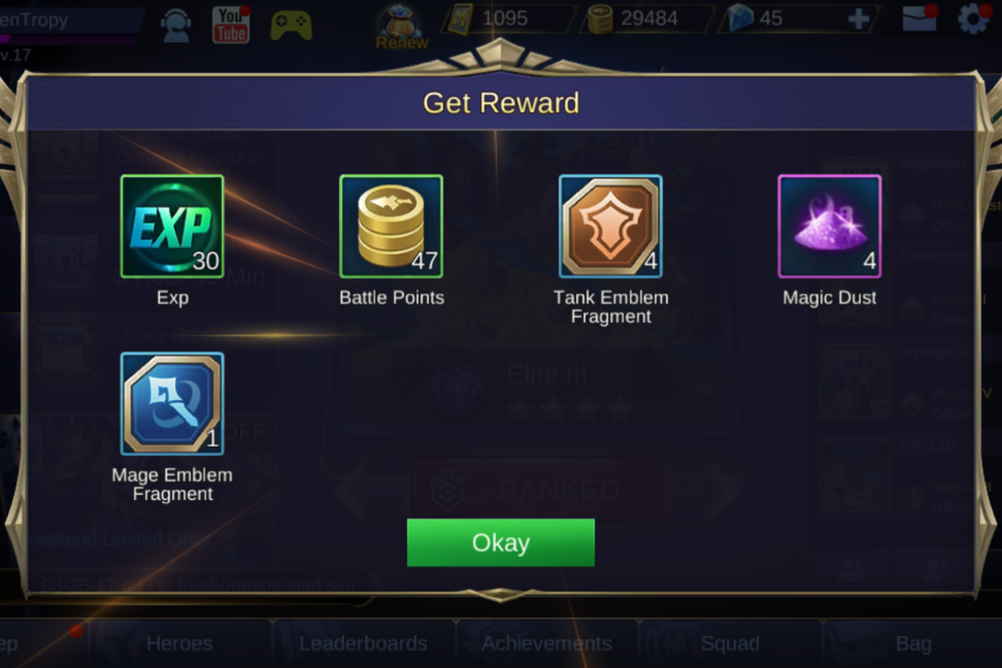
Task: Add diamonds with the plus button
Action: tap(858, 19)
